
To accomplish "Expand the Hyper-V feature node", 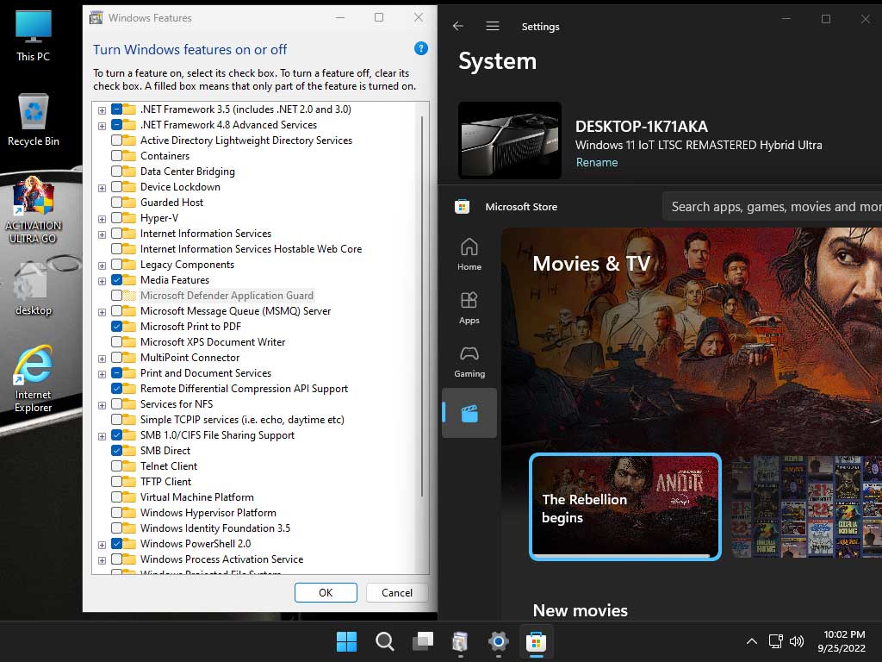I will [102, 219].
